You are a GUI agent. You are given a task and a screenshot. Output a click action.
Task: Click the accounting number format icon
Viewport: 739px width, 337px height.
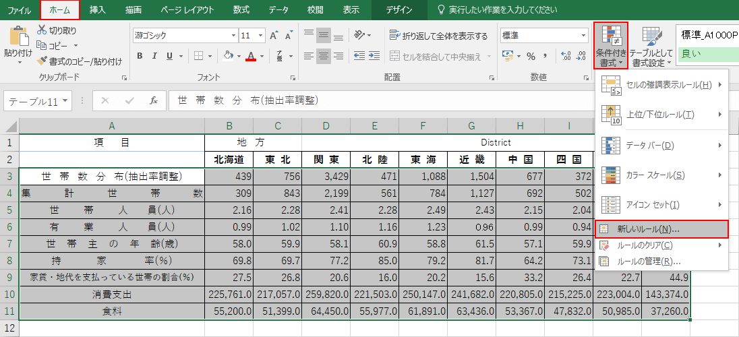pyautogui.click(x=508, y=56)
